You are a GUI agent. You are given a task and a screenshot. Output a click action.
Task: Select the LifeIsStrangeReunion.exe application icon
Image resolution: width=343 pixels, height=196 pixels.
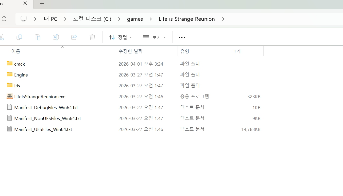pyautogui.click(x=10, y=96)
